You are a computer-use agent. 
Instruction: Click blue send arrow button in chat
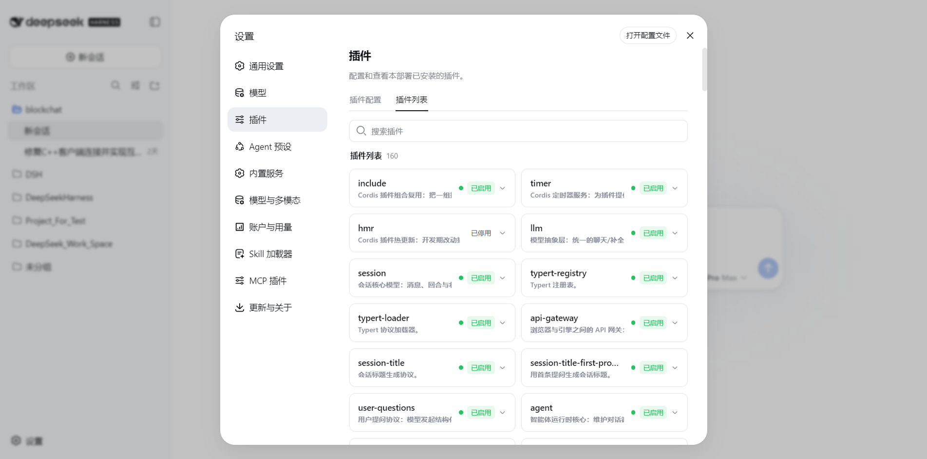click(x=768, y=268)
